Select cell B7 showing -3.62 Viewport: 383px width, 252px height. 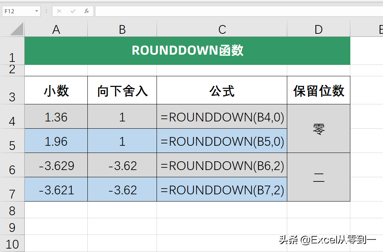tap(122, 189)
